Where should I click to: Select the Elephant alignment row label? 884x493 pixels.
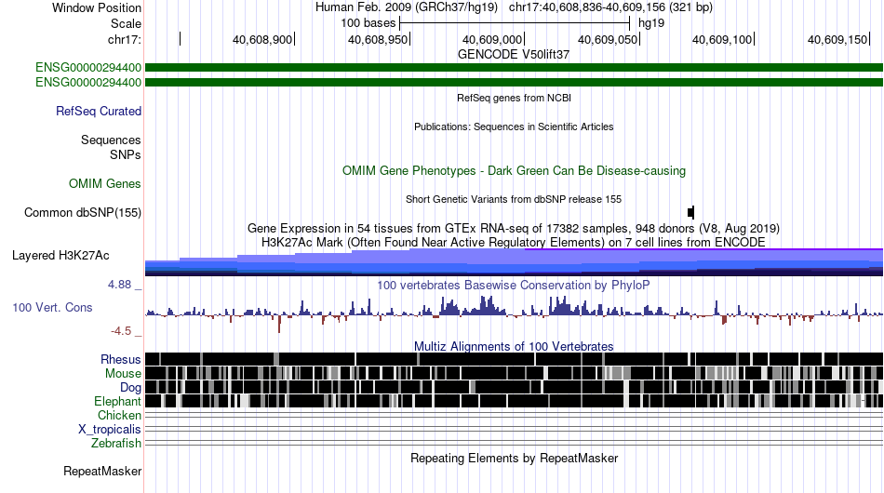[117, 401]
